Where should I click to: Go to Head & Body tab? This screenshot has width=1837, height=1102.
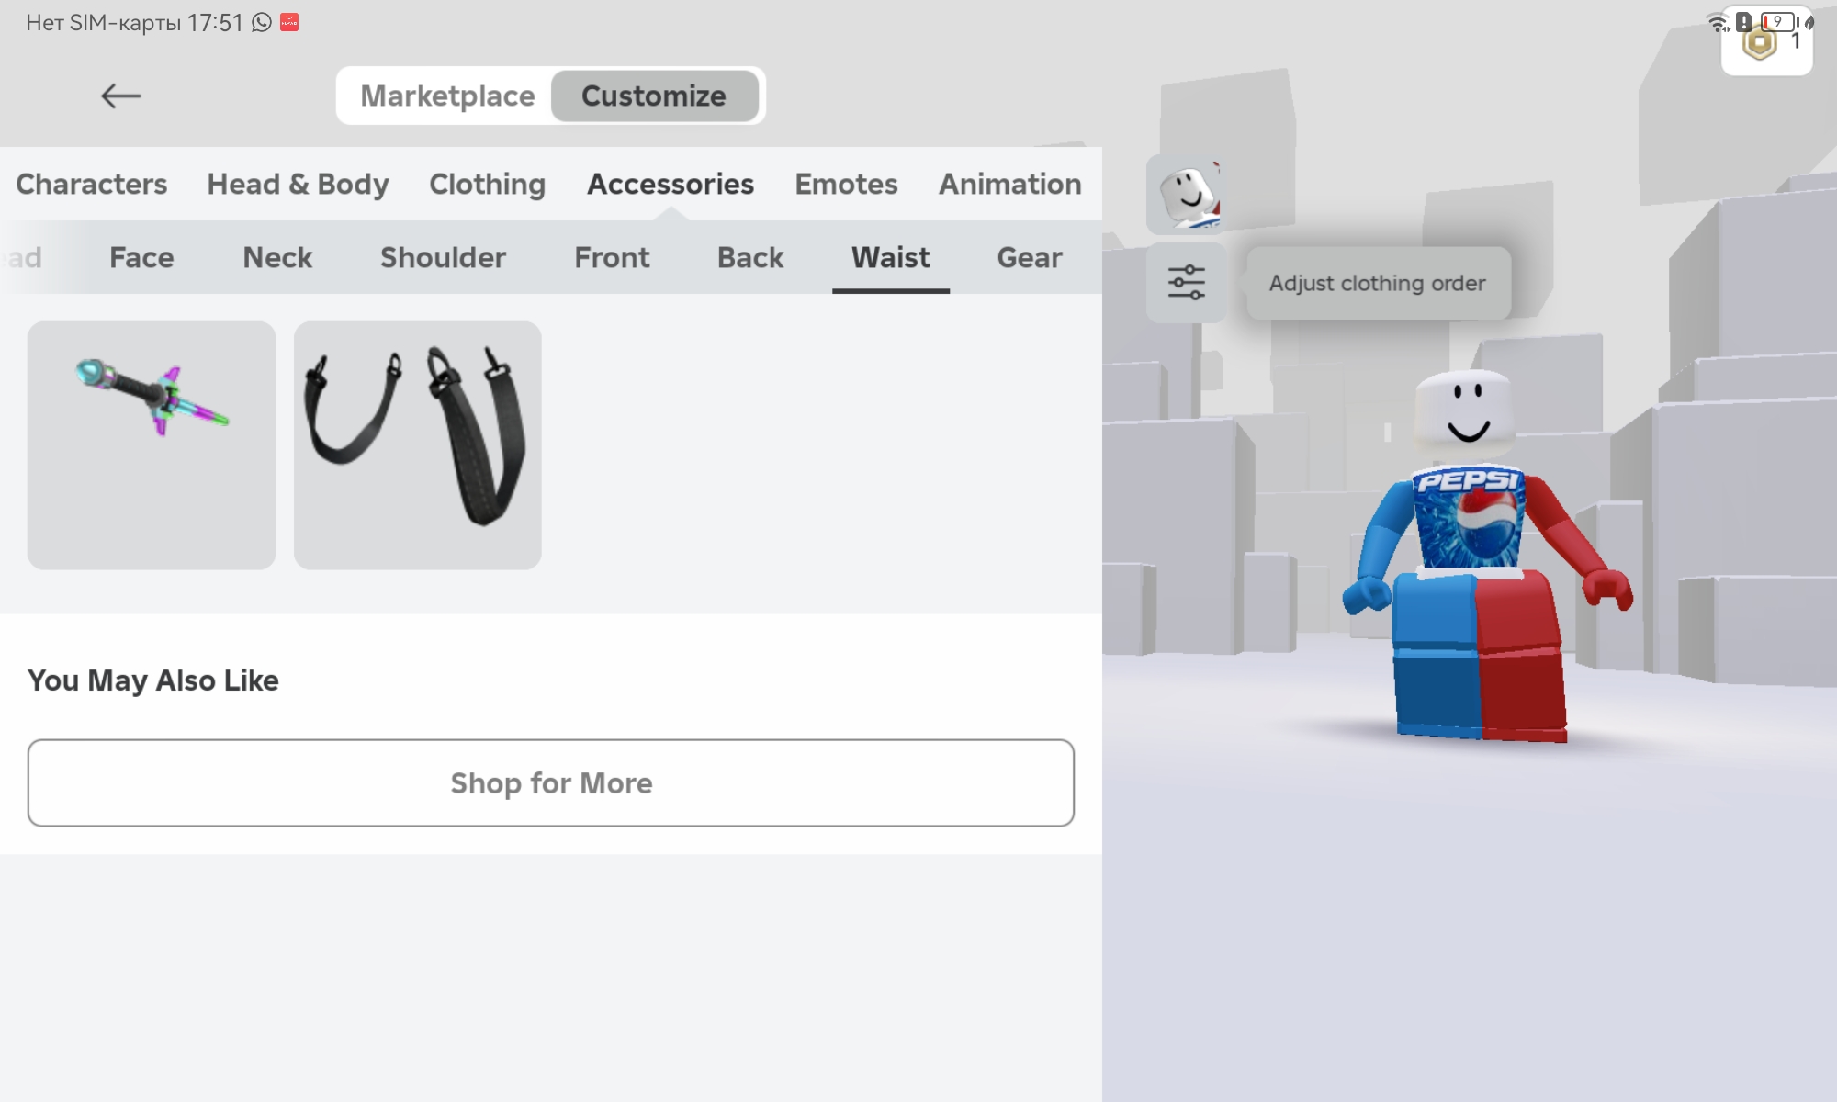[298, 184]
